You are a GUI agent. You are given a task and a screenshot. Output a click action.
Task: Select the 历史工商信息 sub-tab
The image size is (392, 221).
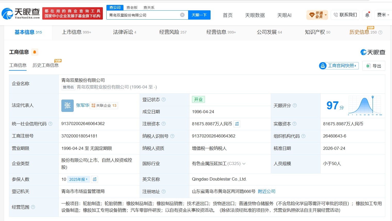click(x=45, y=66)
